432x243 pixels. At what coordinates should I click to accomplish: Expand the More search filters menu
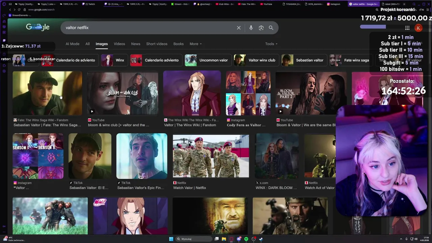pos(195,44)
